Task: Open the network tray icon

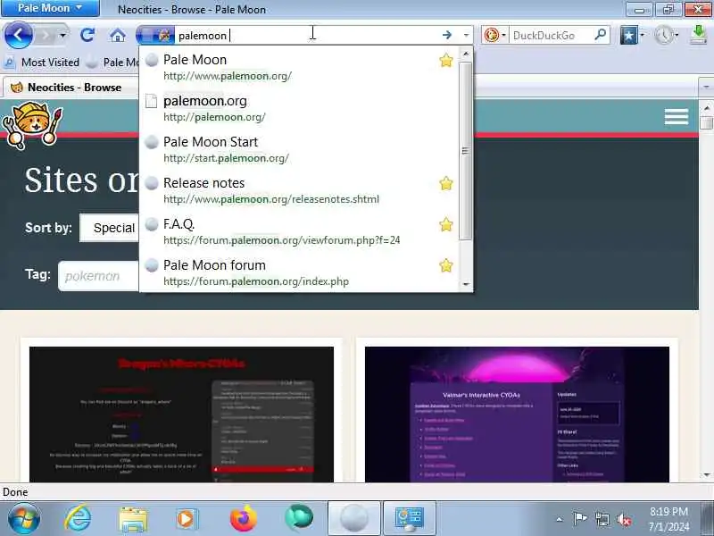Action: click(602, 519)
